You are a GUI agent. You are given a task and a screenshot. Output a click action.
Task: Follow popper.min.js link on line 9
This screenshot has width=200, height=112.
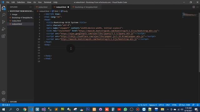click(102, 36)
